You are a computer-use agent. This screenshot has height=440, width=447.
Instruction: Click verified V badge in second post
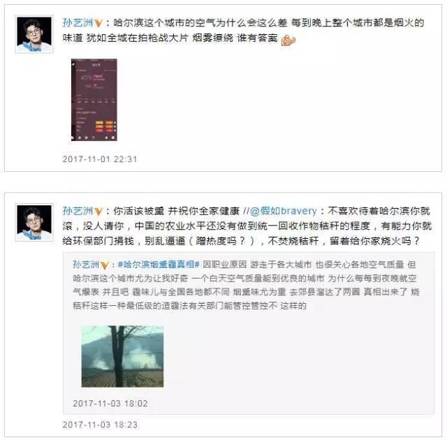[98, 212]
